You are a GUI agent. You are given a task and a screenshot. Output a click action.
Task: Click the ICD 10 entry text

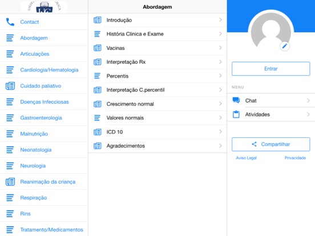pos(115,132)
